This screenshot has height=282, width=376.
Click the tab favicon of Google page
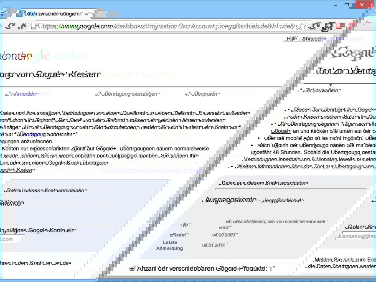pos(22,14)
